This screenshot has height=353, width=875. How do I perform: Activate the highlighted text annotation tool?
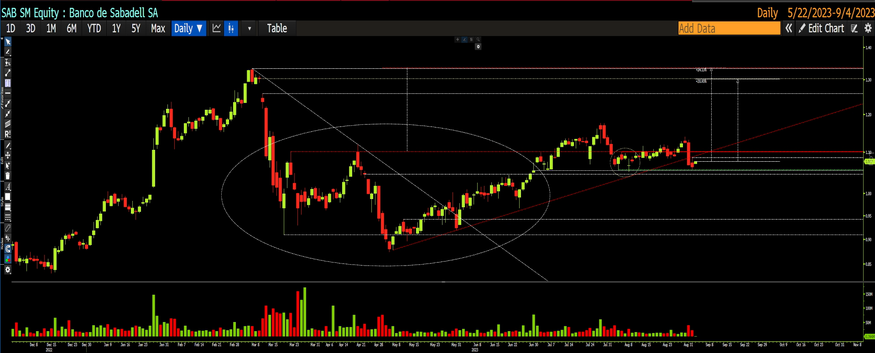click(8, 83)
